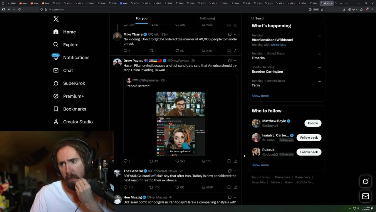
Task: Open We Iranians trending link
Action: click(x=278, y=45)
